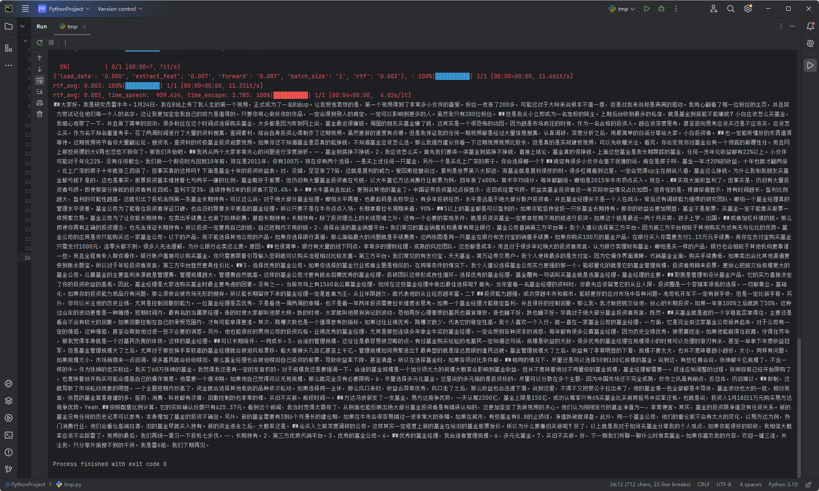Open the AI Assistant panel
Image resolution: width=819 pixels, height=491 pixels.
coord(810,43)
